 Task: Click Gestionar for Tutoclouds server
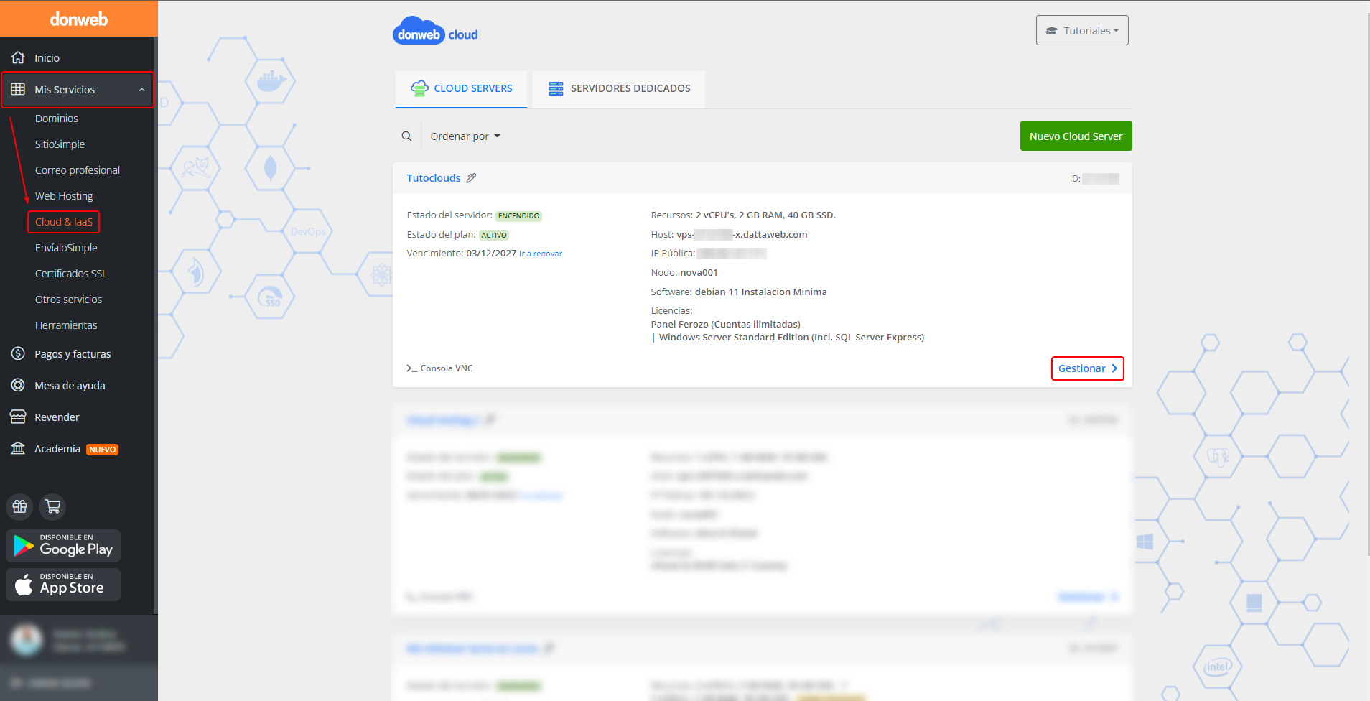pyautogui.click(x=1087, y=368)
